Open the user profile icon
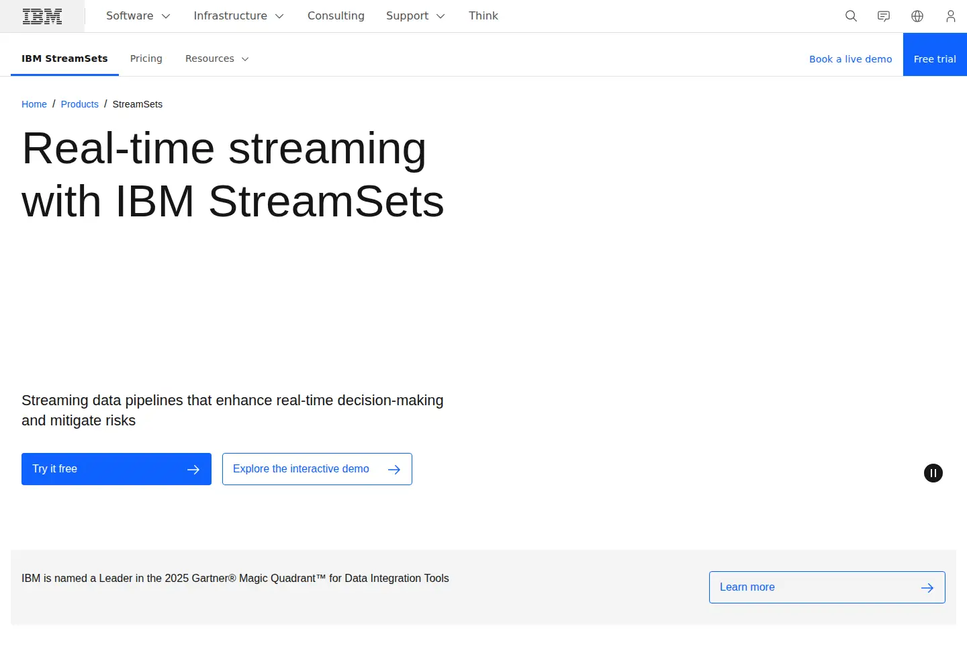The image size is (967, 672). click(x=950, y=16)
